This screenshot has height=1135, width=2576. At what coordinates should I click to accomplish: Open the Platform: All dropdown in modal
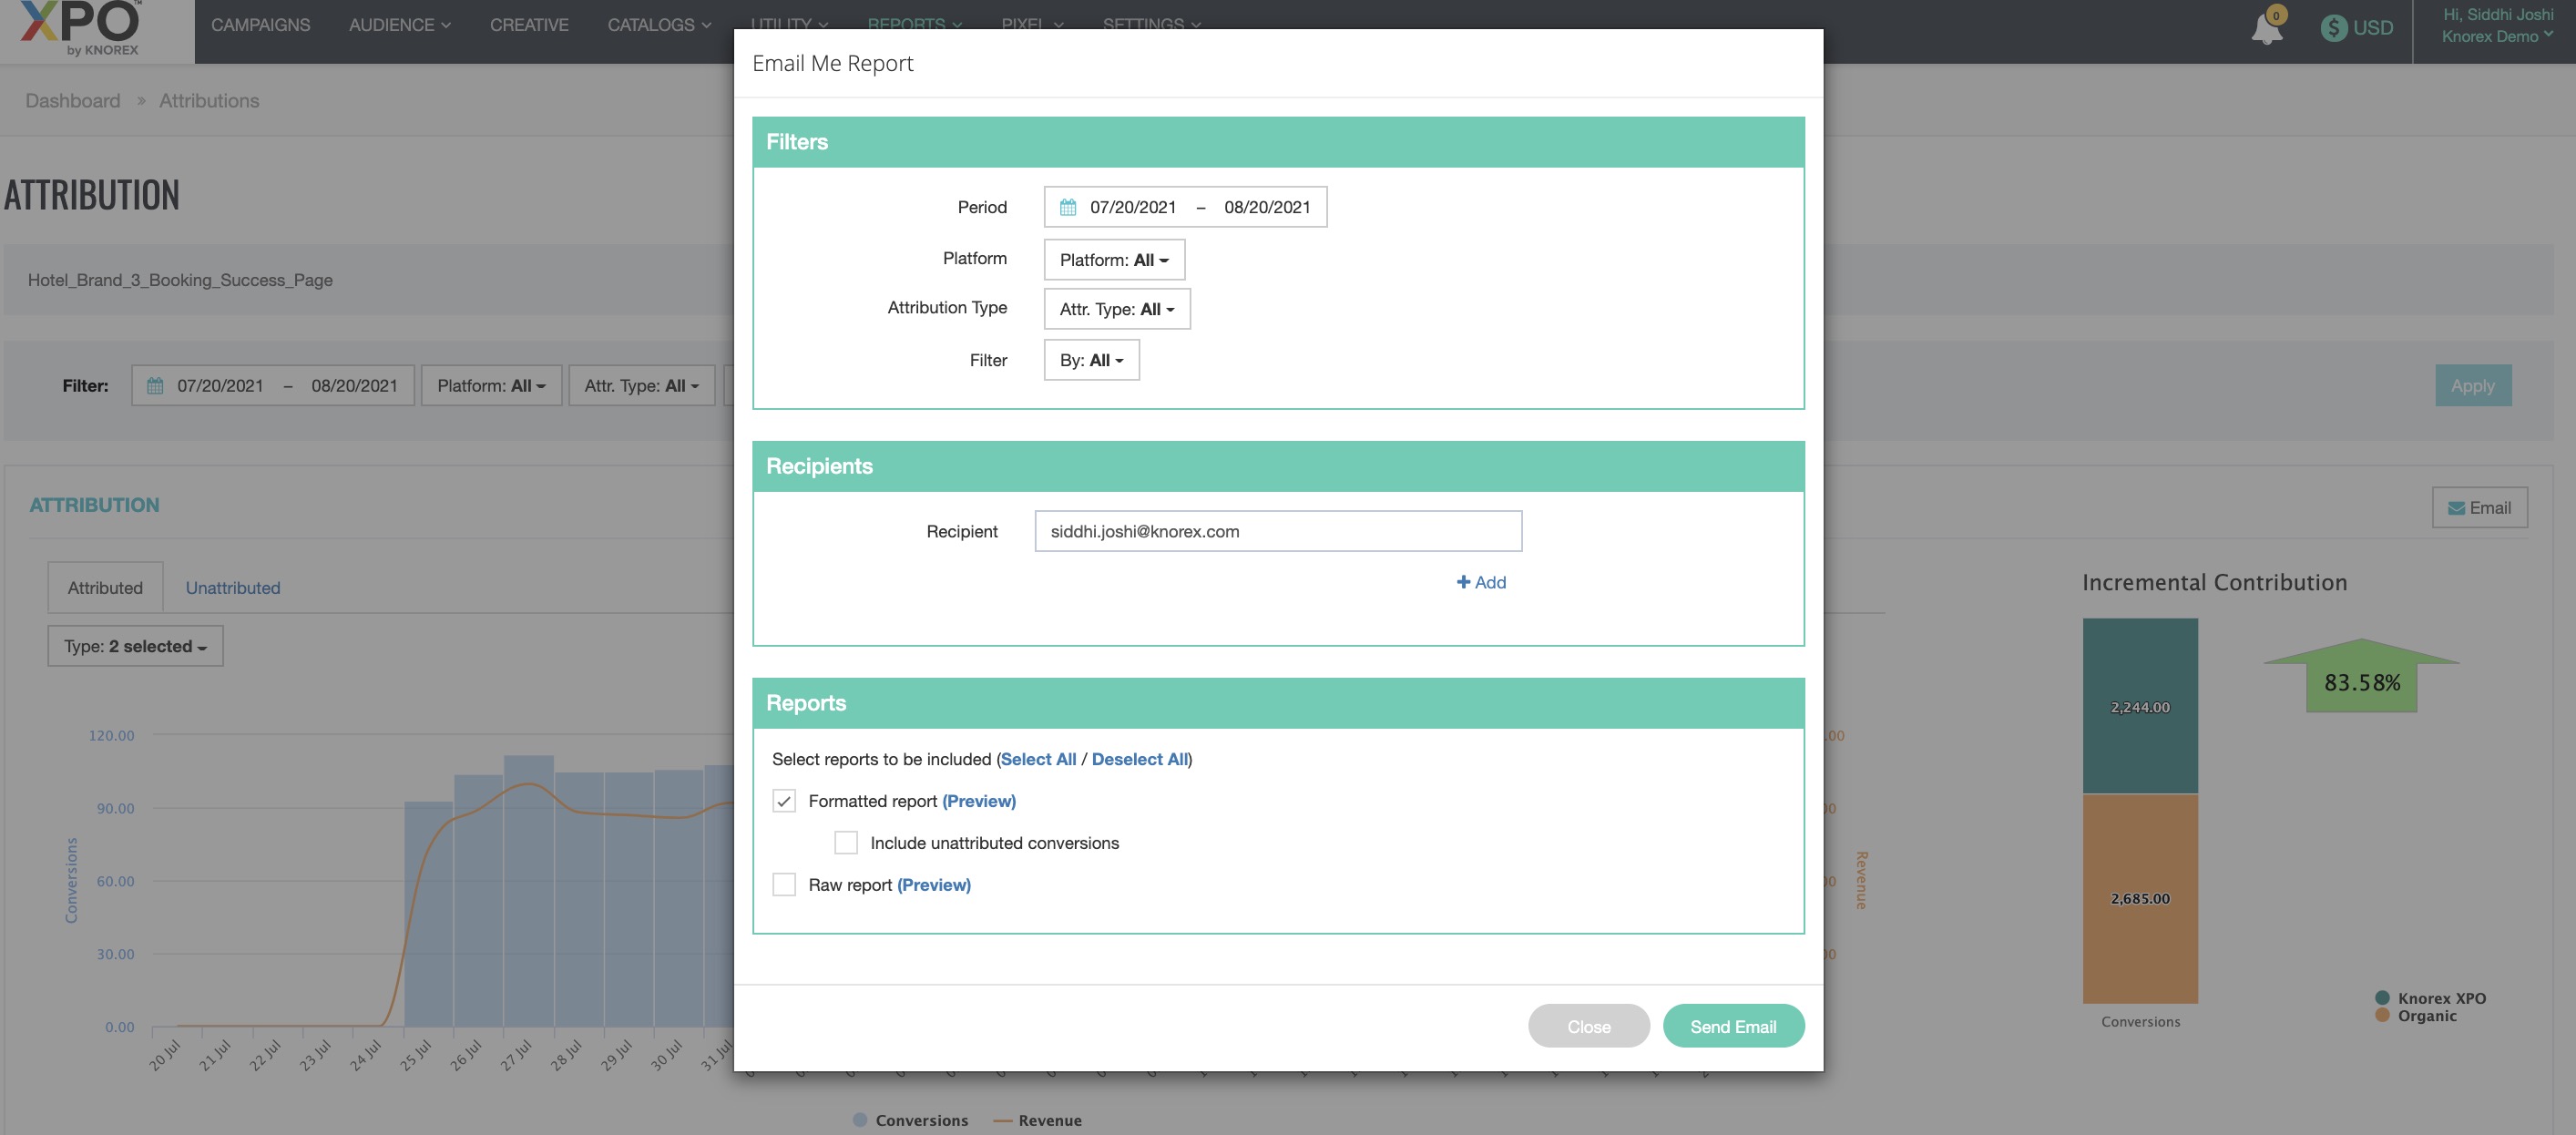[x=1114, y=260]
